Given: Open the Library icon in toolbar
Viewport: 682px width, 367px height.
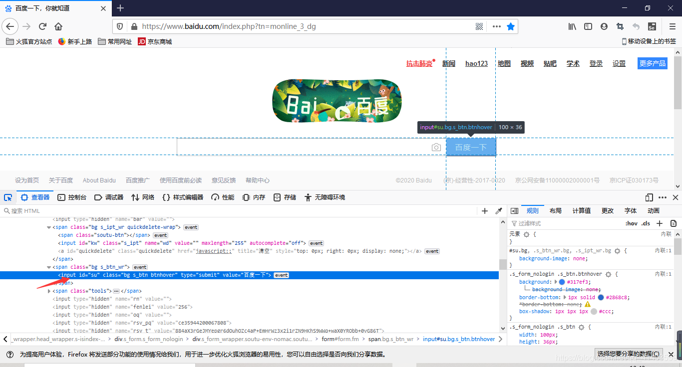Looking at the screenshot, I should tap(572, 26).
